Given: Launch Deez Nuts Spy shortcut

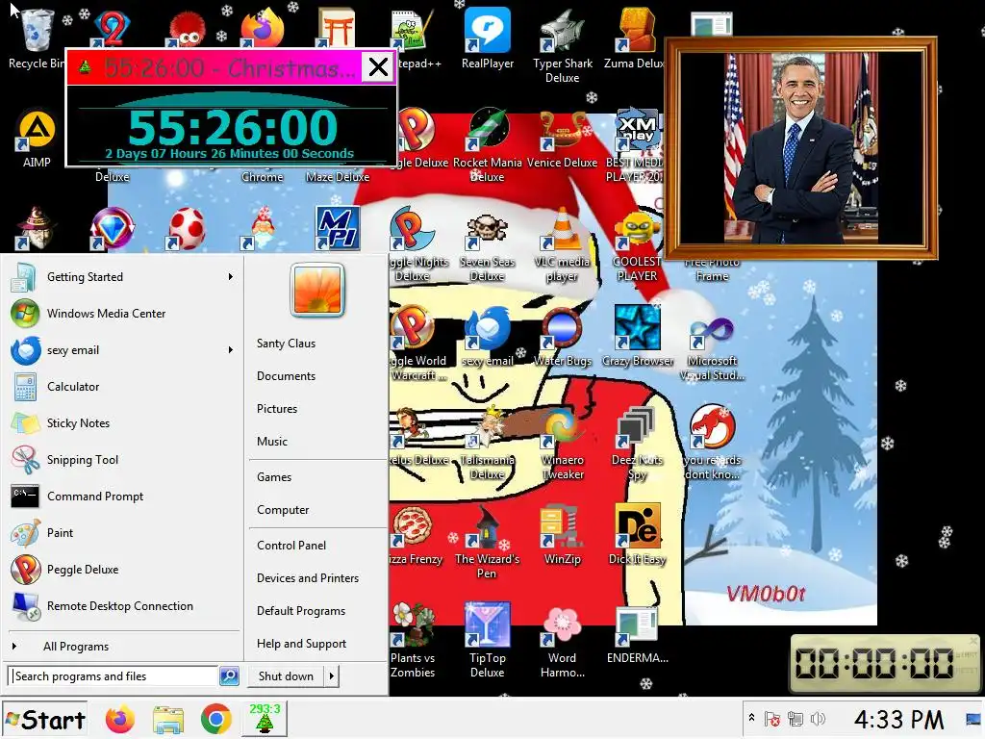Looking at the screenshot, I should pyautogui.click(x=637, y=445).
